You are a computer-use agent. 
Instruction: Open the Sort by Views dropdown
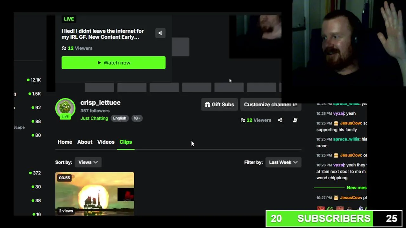[x=88, y=162]
